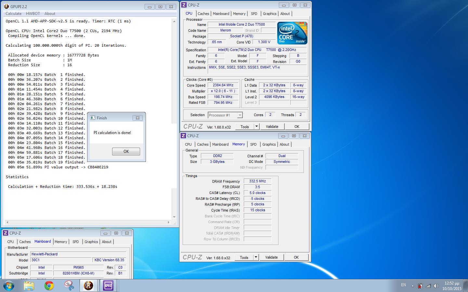Open the HWBOT menu in GPUPI
Image resolution: width=468 pixels, height=292 pixels.
[33, 14]
